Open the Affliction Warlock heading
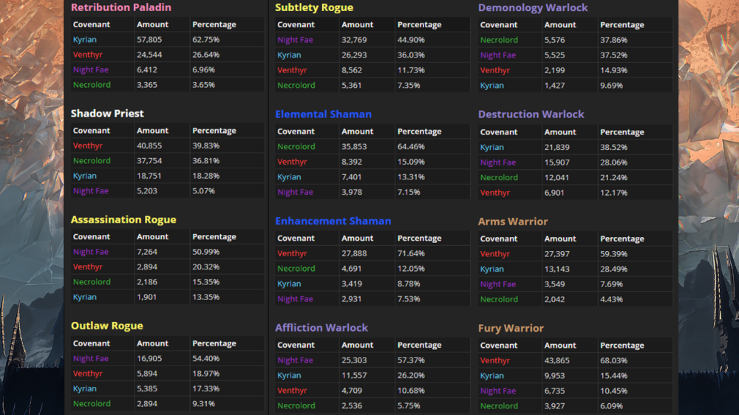 click(x=321, y=328)
